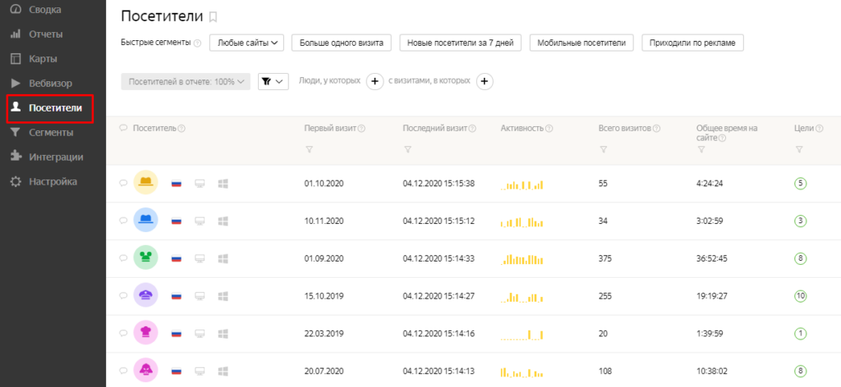
Task: Apply Больше одного визита segment
Action: pos(341,43)
